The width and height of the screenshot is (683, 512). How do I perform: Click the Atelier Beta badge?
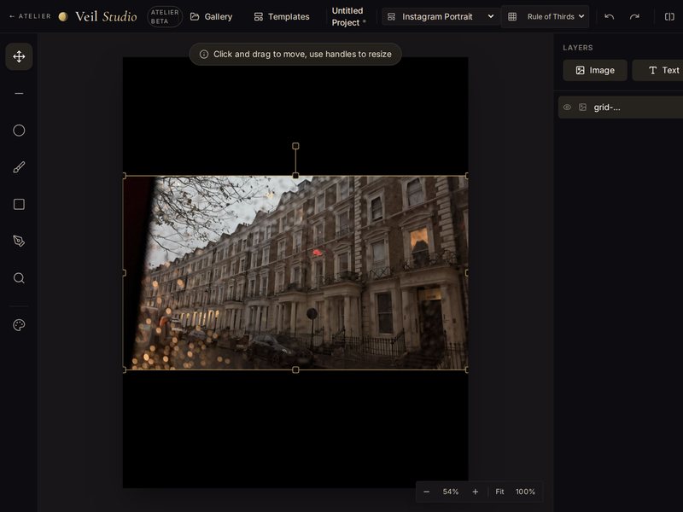click(165, 16)
